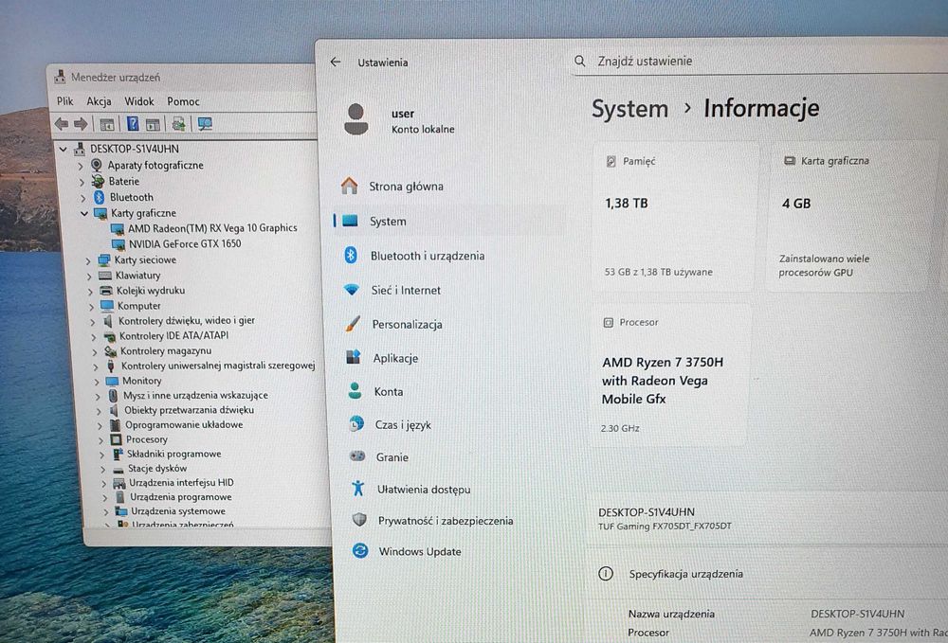Click the Strona główna home icon in Settings
This screenshot has width=948, height=643.
tap(349, 186)
